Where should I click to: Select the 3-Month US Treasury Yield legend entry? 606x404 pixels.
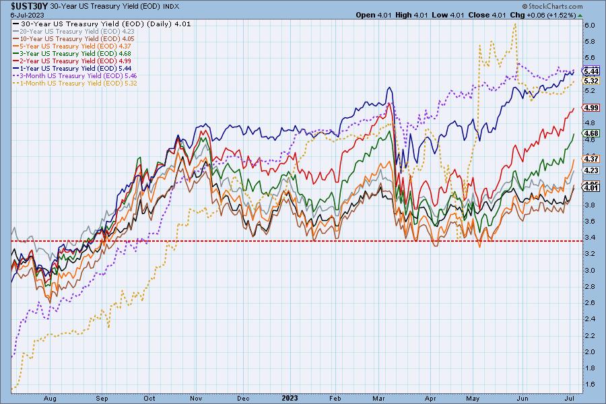[75, 76]
